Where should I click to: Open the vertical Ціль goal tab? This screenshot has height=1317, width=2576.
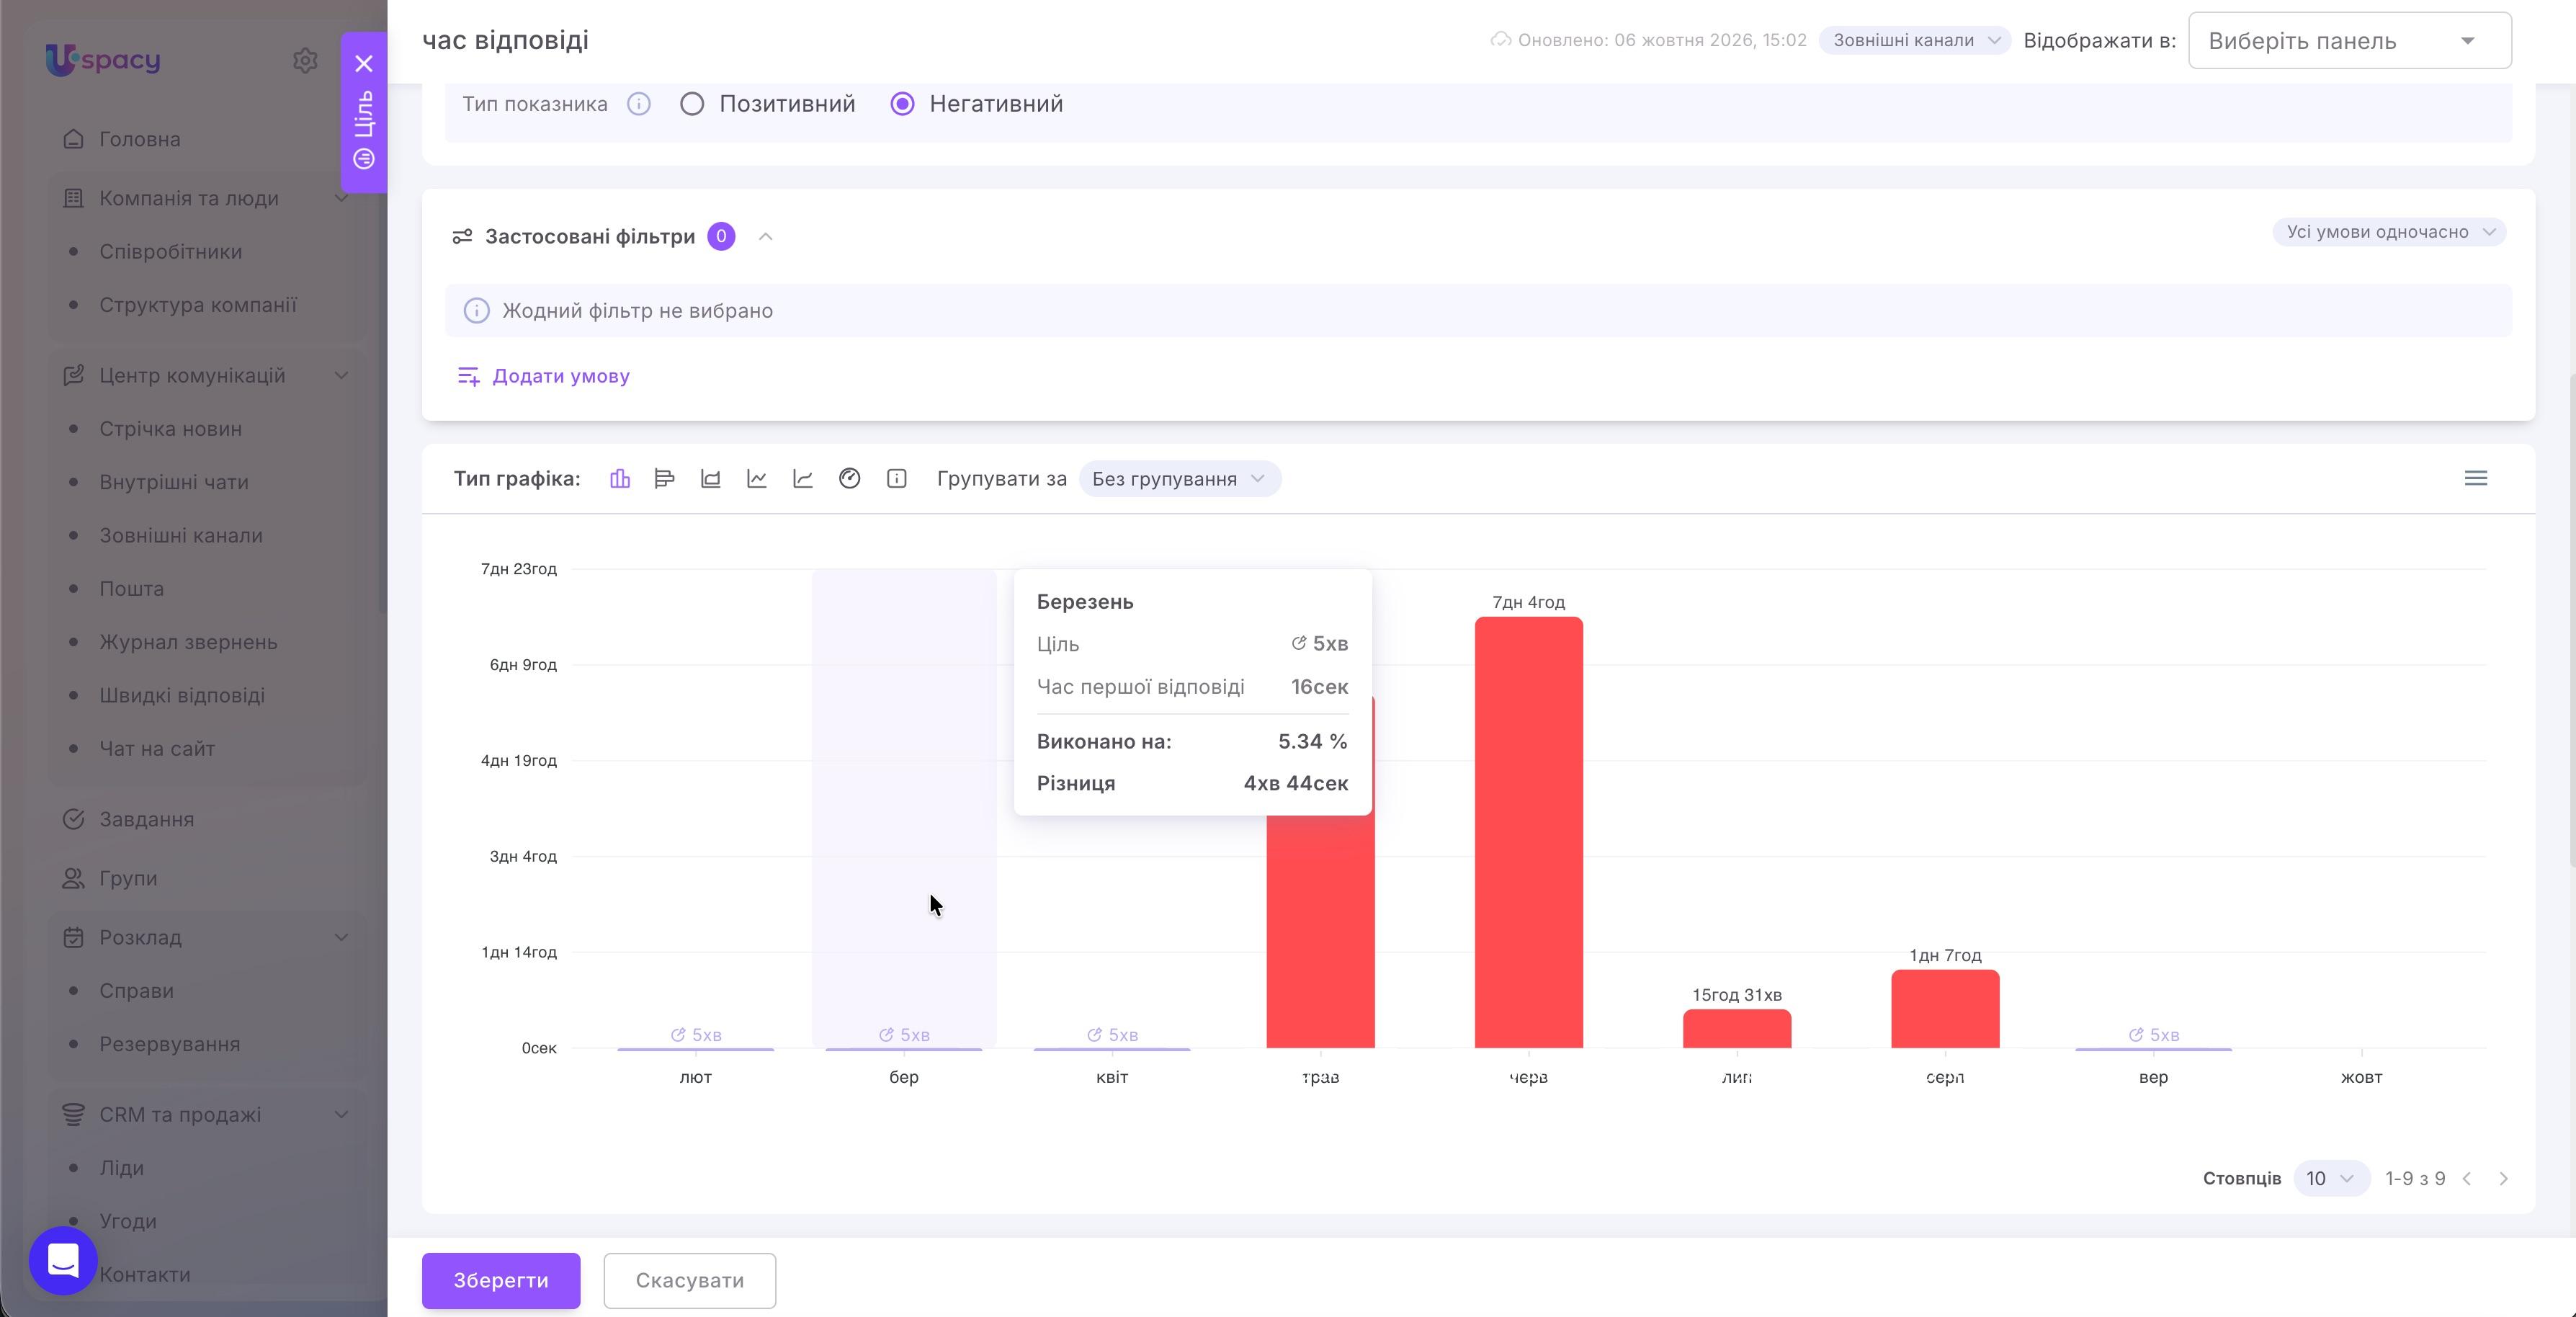click(x=364, y=128)
